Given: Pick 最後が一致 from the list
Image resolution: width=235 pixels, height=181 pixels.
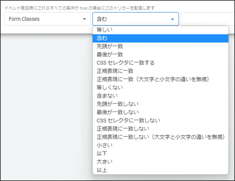Looking at the screenshot, I should pos(110,55).
